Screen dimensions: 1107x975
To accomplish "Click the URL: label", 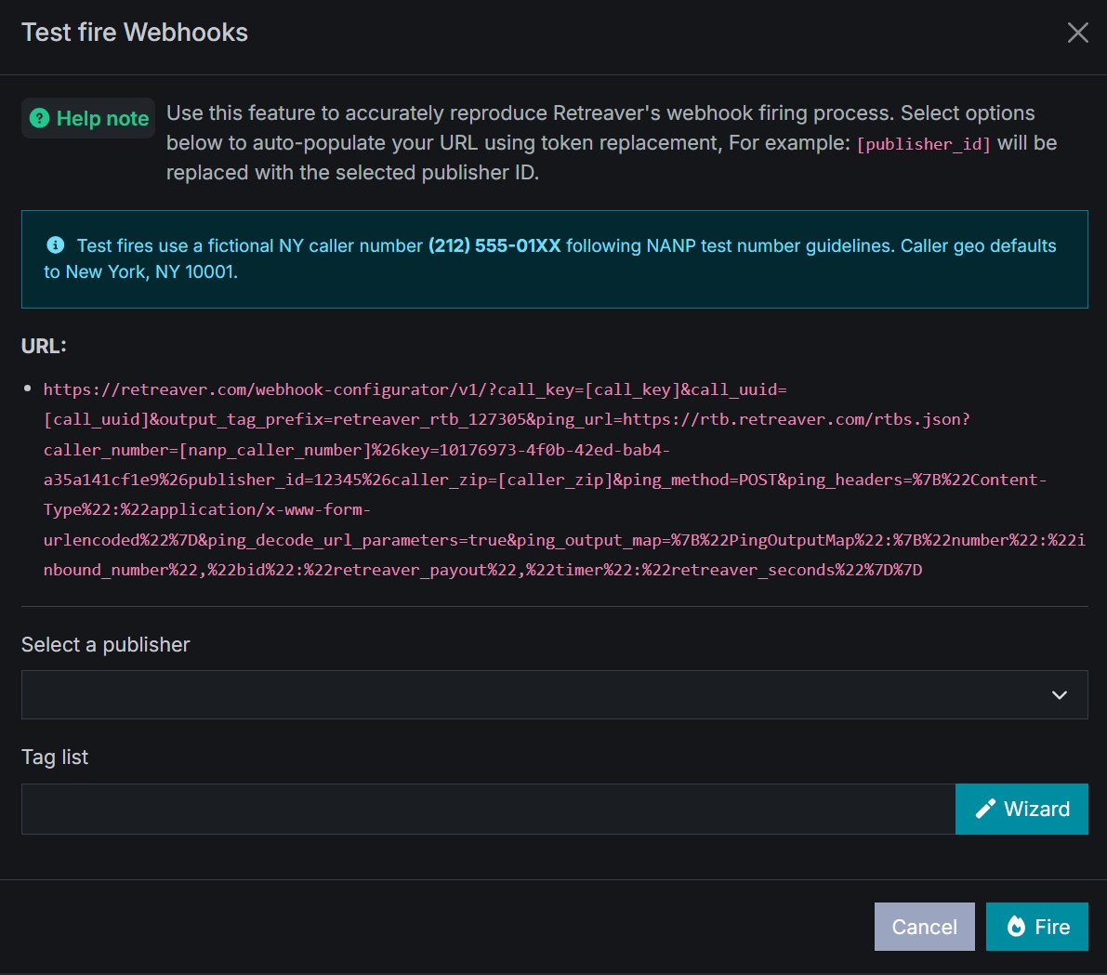I will point(44,346).
